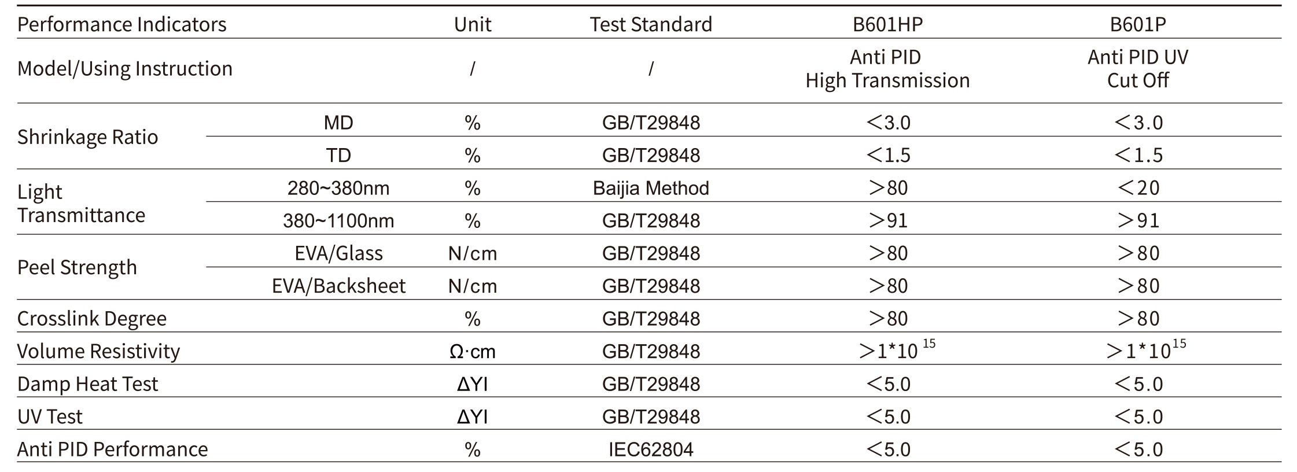Select the B601HP column header
The image size is (1297, 472).
tap(887, 24)
